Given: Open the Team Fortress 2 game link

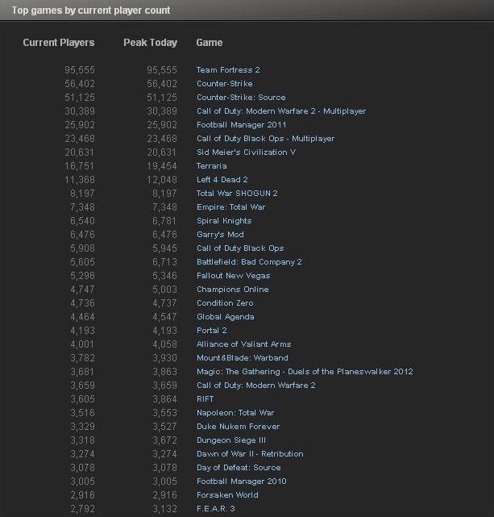Looking at the screenshot, I should pyautogui.click(x=228, y=70).
